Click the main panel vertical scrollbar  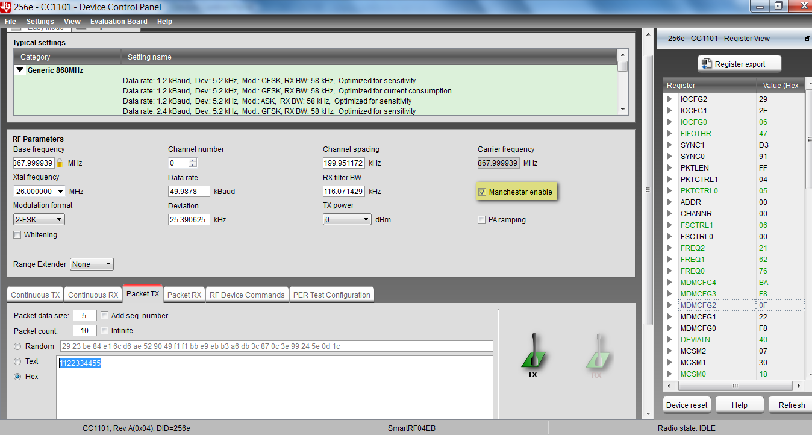tap(648, 189)
